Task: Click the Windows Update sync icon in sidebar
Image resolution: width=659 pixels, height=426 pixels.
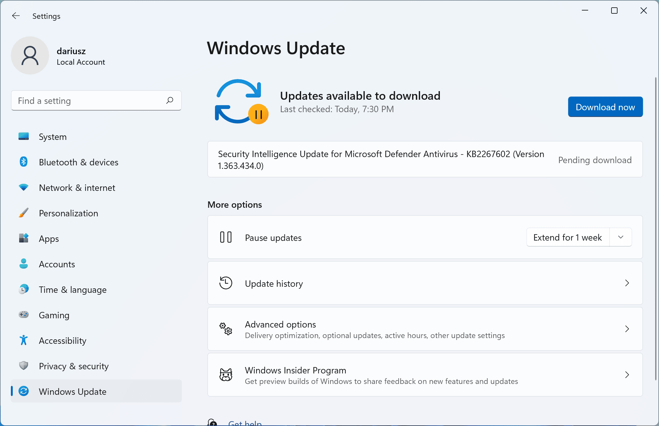Action: [x=24, y=391]
